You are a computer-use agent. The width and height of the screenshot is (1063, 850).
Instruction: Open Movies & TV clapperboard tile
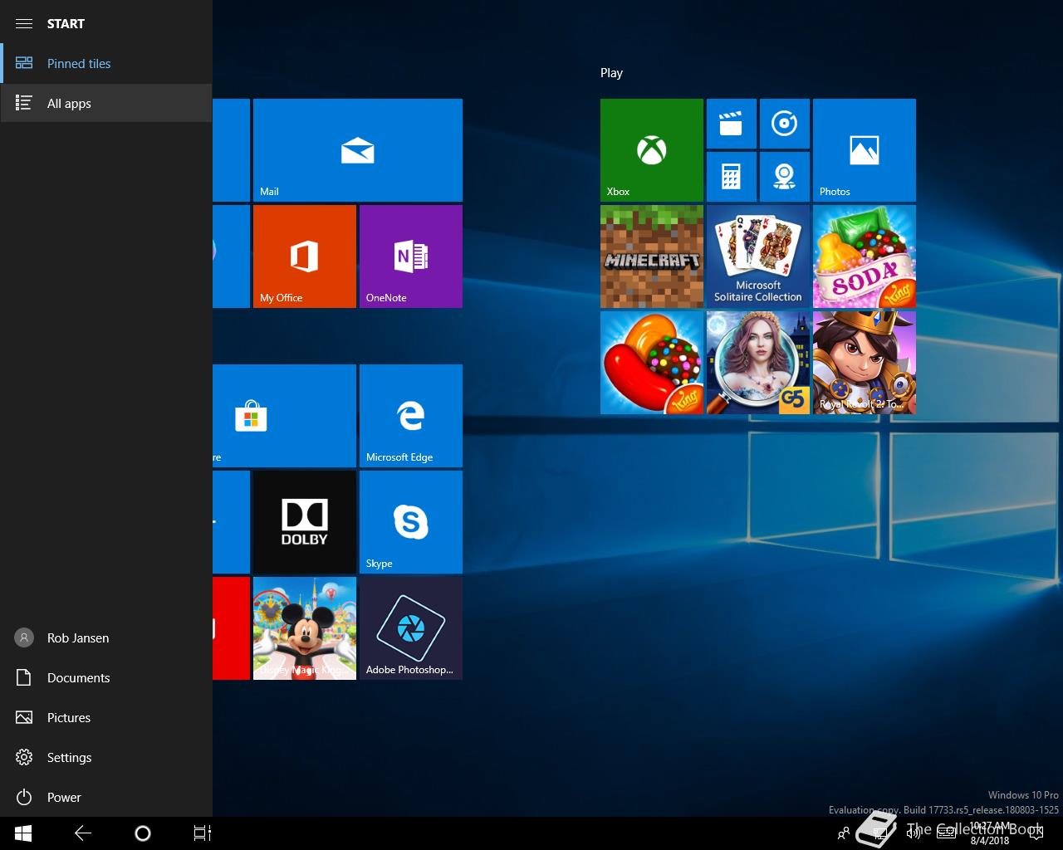click(732, 124)
